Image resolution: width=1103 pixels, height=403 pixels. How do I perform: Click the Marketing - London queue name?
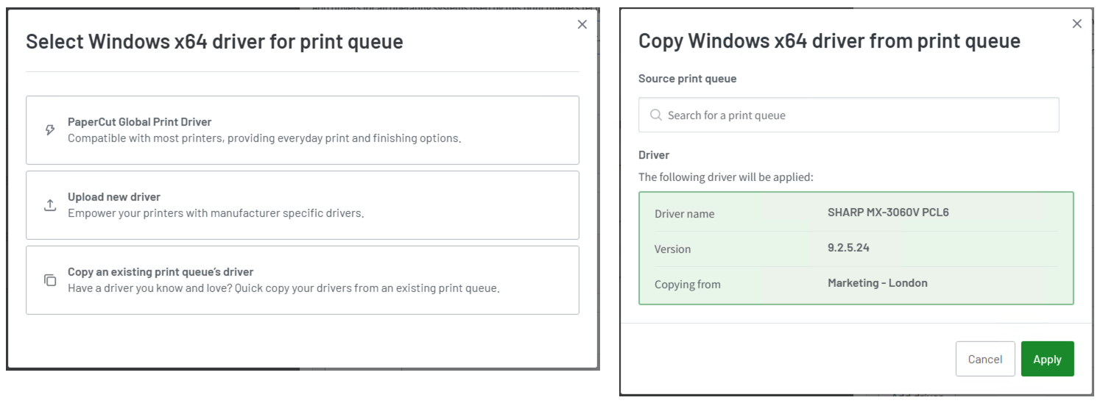(877, 283)
